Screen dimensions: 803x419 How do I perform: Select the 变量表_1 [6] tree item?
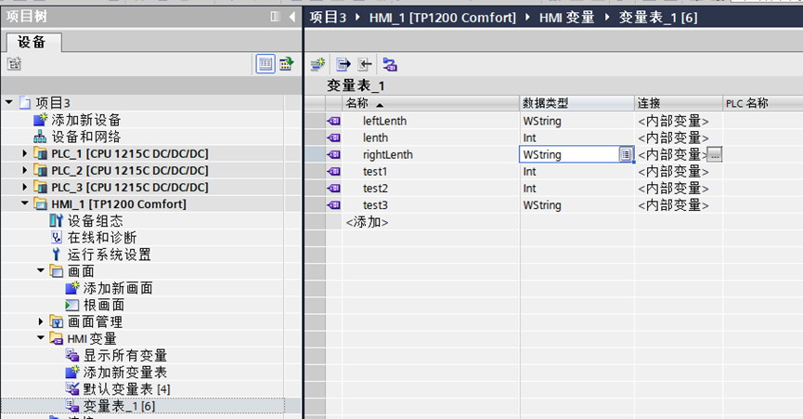click(119, 406)
